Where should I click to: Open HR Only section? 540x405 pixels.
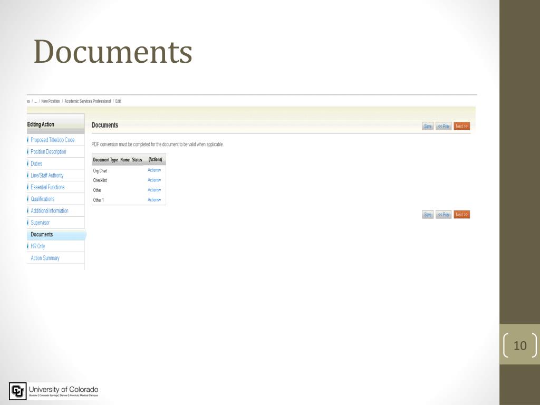click(37, 246)
